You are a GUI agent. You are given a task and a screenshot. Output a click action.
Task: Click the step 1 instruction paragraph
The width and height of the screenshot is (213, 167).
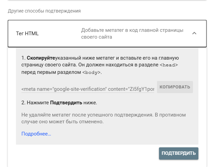click(100, 65)
